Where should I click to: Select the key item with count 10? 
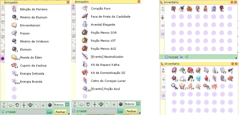[x=206, y=86]
